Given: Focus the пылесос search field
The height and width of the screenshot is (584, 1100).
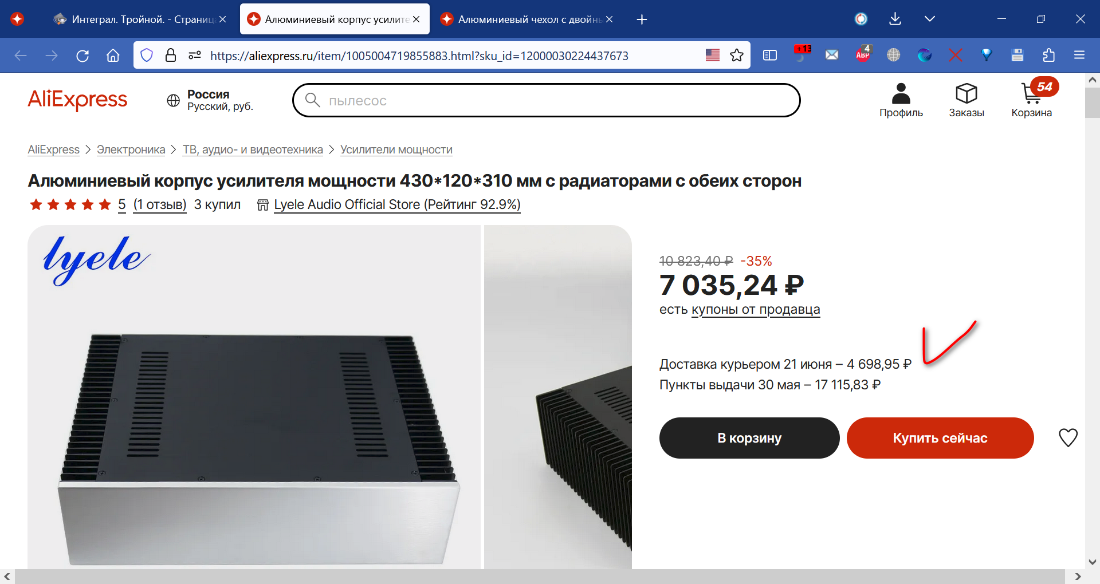Looking at the screenshot, I should [546, 100].
